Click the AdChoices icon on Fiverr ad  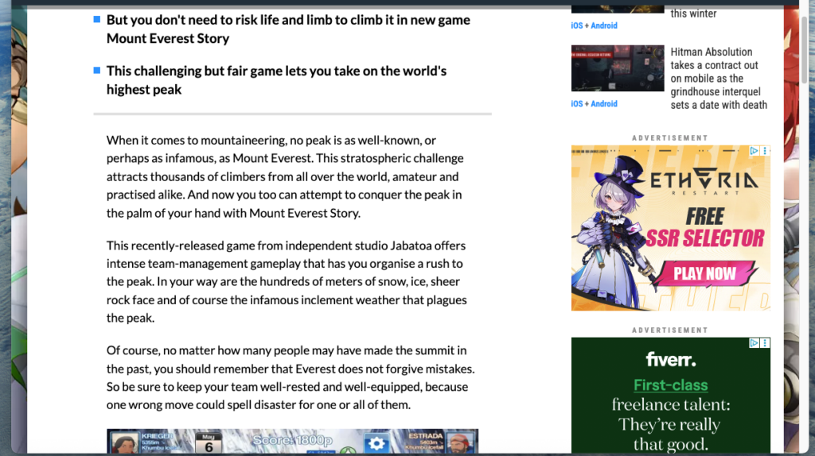pos(755,343)
